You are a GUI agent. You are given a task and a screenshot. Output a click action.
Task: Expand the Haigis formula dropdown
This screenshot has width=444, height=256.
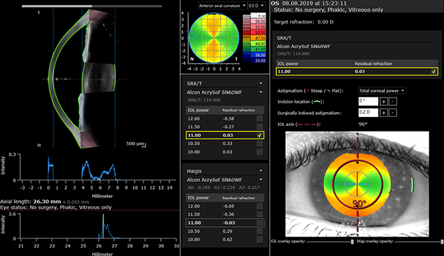[x=261, y=171]
